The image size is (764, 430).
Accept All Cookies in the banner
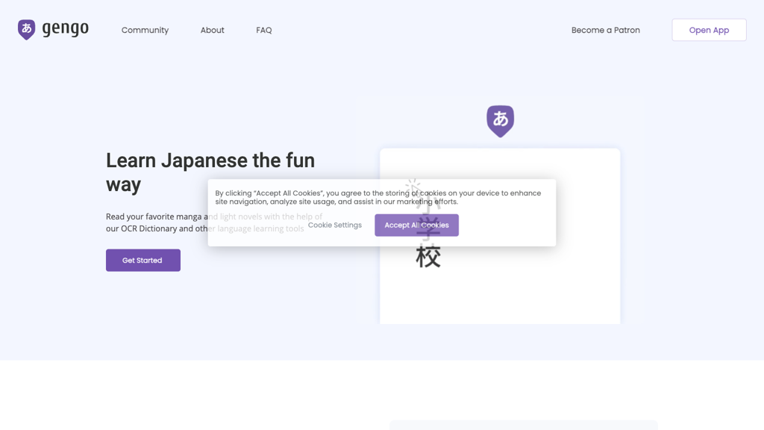coord(416,225)
